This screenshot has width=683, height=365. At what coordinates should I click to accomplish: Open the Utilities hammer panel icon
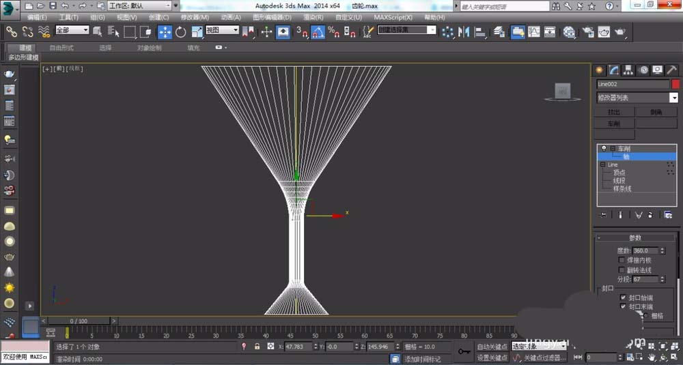point(671,70)
